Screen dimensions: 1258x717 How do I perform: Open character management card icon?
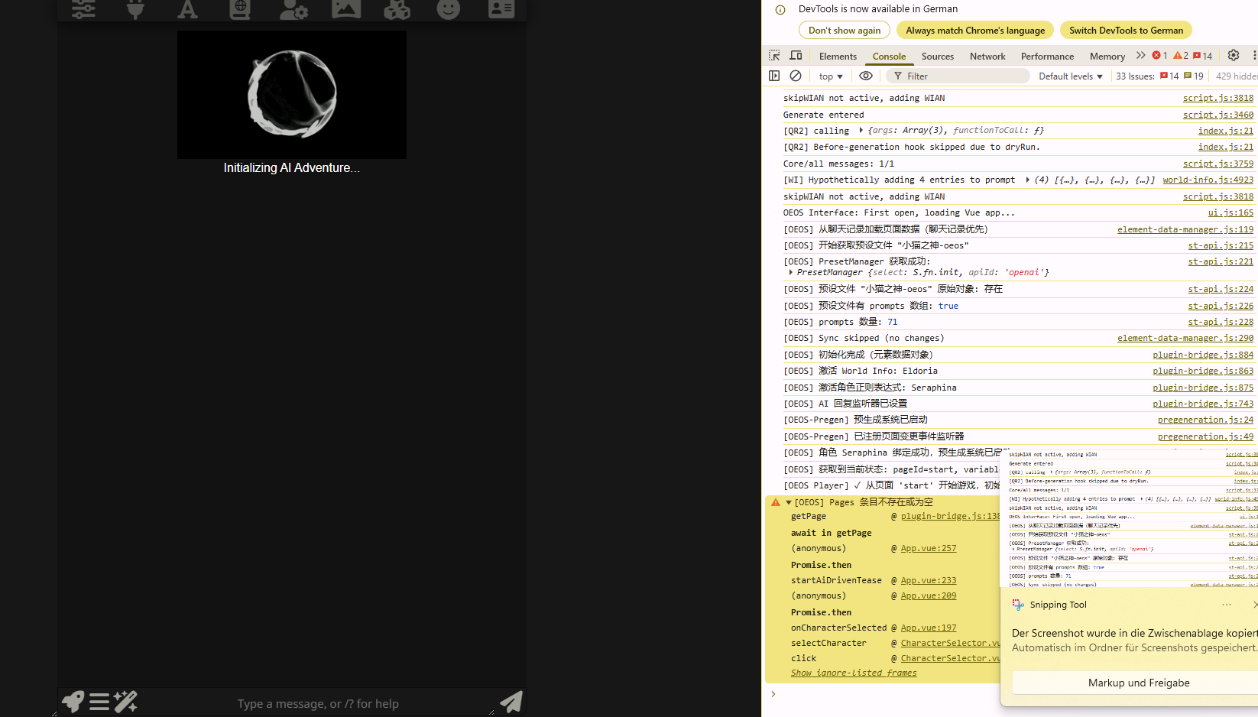pos(501,9)
